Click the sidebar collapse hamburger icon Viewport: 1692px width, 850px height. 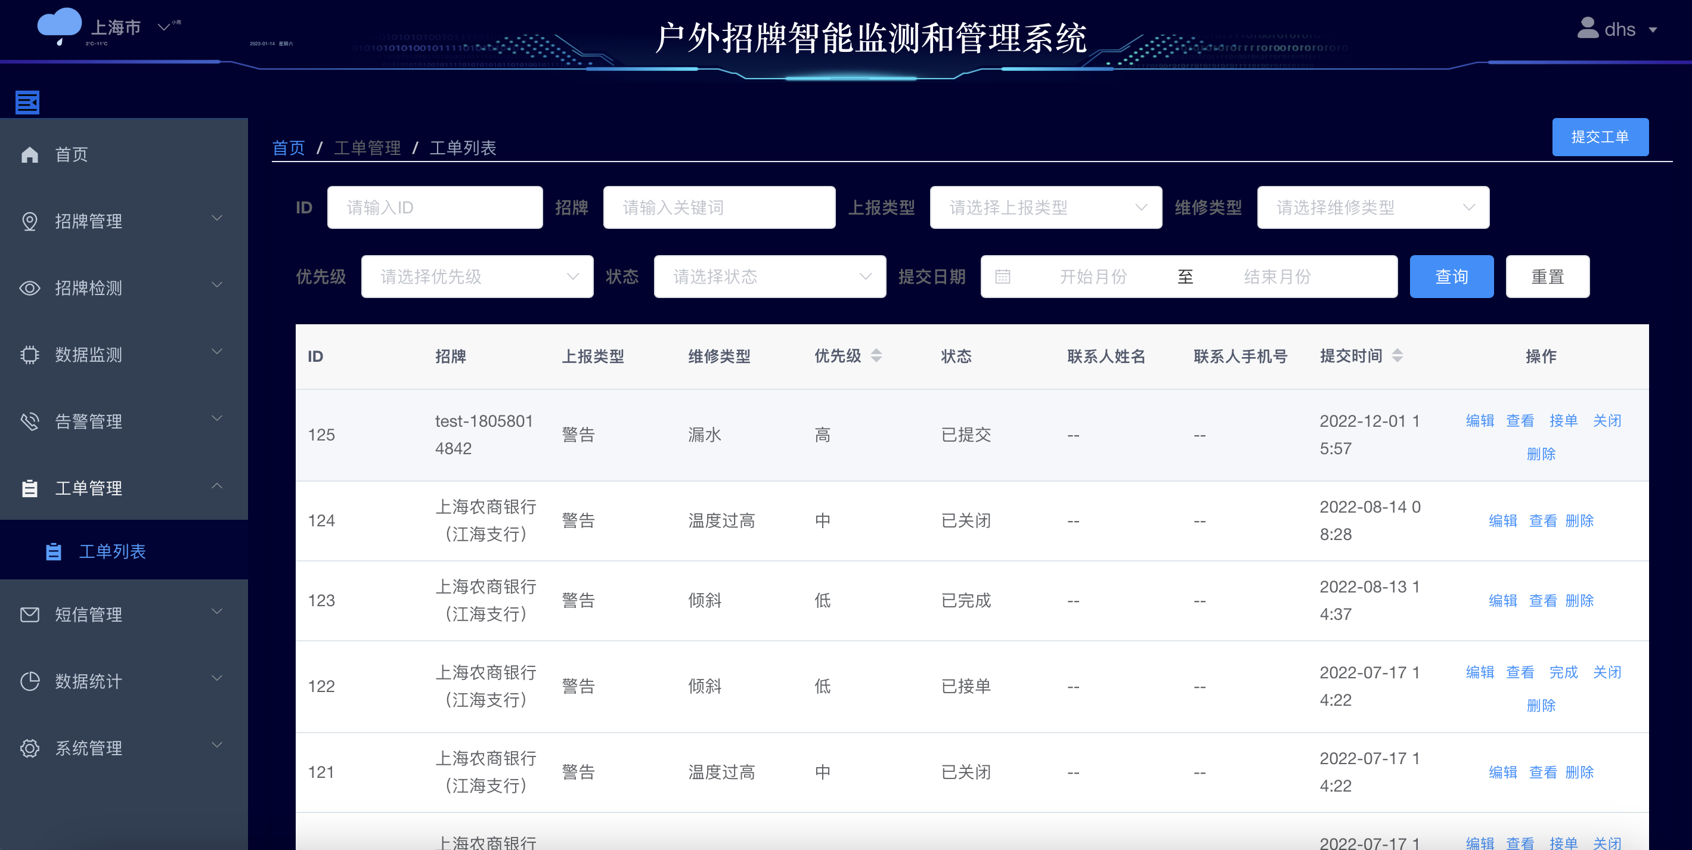point(27,102)
